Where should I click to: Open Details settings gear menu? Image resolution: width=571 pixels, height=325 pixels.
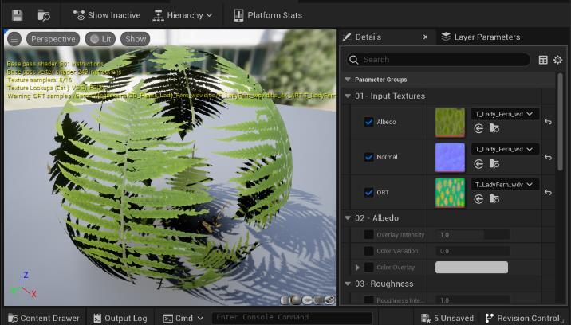click(557, 60)
